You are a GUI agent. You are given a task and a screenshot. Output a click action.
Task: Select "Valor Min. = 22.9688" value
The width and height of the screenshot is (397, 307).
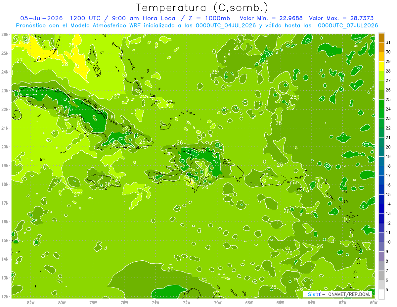(271, 18)
